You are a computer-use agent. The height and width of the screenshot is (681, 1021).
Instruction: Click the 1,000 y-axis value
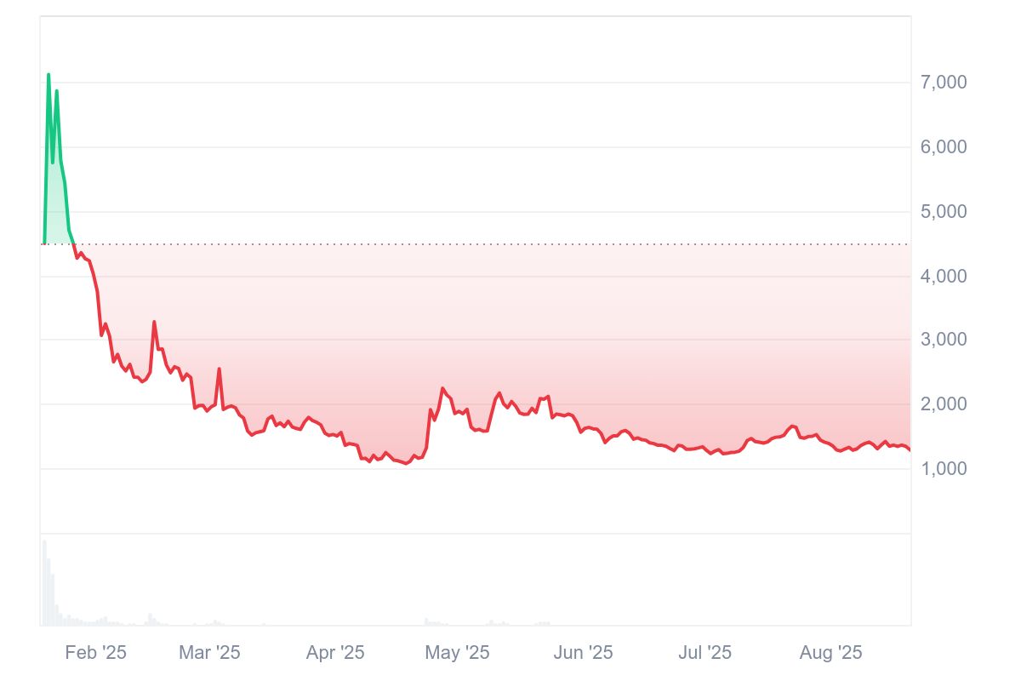944,469
